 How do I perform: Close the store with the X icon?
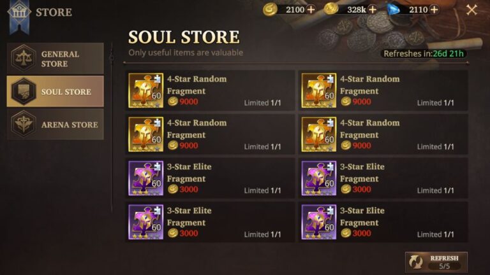[x=471, y=10]
